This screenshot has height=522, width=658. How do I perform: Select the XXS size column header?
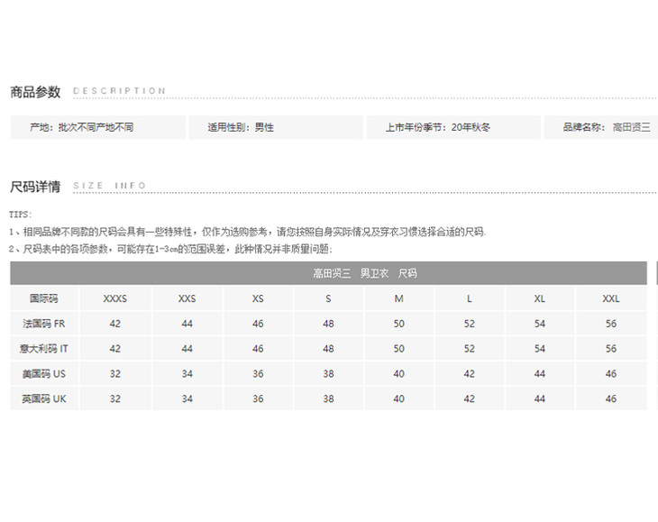pos(187,298)
